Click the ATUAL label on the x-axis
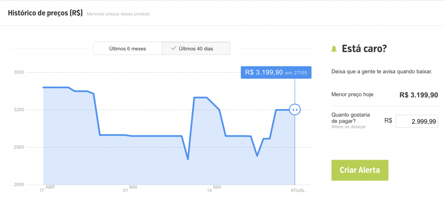445x204 pixels. click(298, 191)
